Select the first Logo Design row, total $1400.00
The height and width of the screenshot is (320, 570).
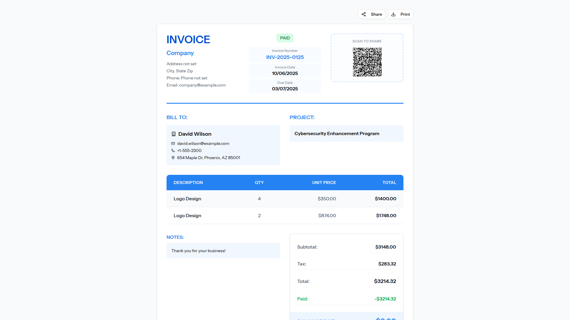285,199
